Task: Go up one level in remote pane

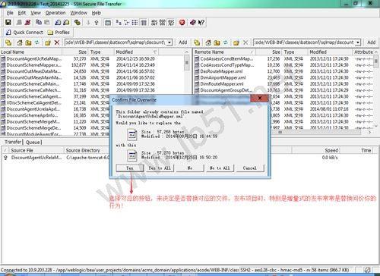Action: click(x=217, y=42)
